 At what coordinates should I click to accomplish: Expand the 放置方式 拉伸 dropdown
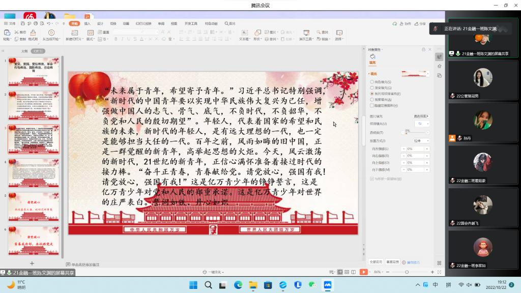[x=421, y=140]
